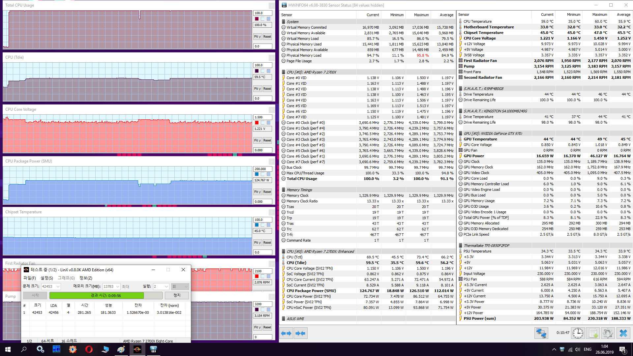633x356 pixels.
Task: Open the 파일(F) menu in LinX
Action: 29,278
